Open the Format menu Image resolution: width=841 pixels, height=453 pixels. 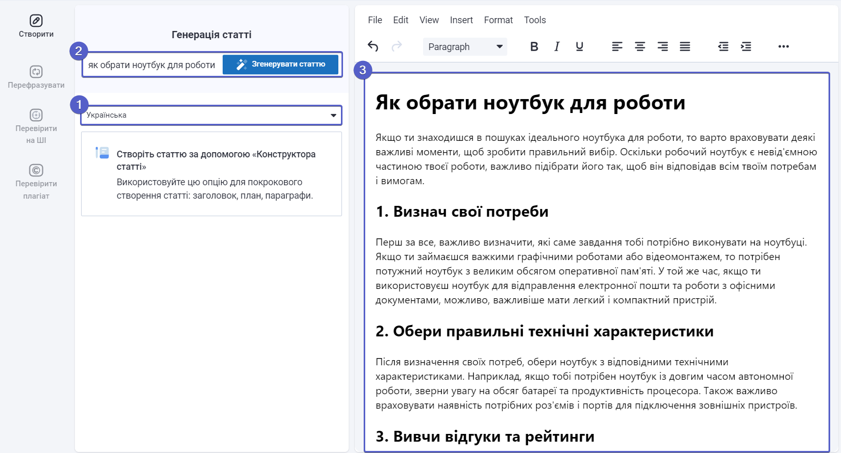[x=498, y=20]
